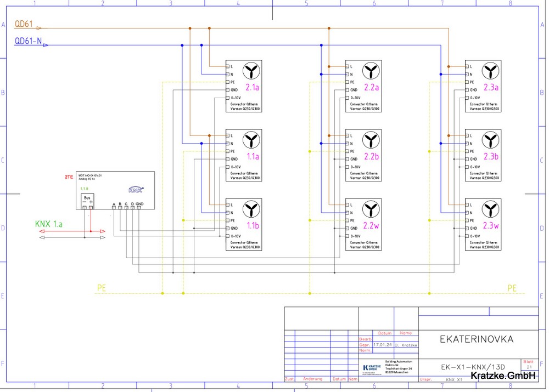Click the magenta label 2.3w
Image resolution: width=549 pixels, height=392 pixels.
click(x=491, y=226)
